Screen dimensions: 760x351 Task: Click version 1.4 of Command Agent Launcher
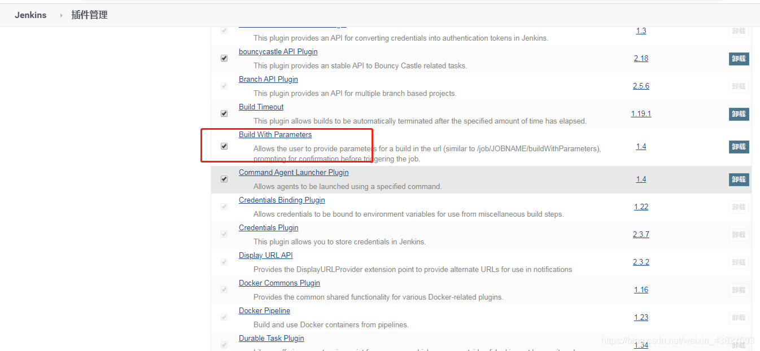pos(641,179)
